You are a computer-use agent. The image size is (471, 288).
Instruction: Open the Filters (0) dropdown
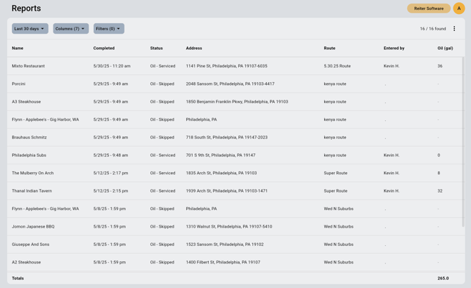[x=108, y=29]
